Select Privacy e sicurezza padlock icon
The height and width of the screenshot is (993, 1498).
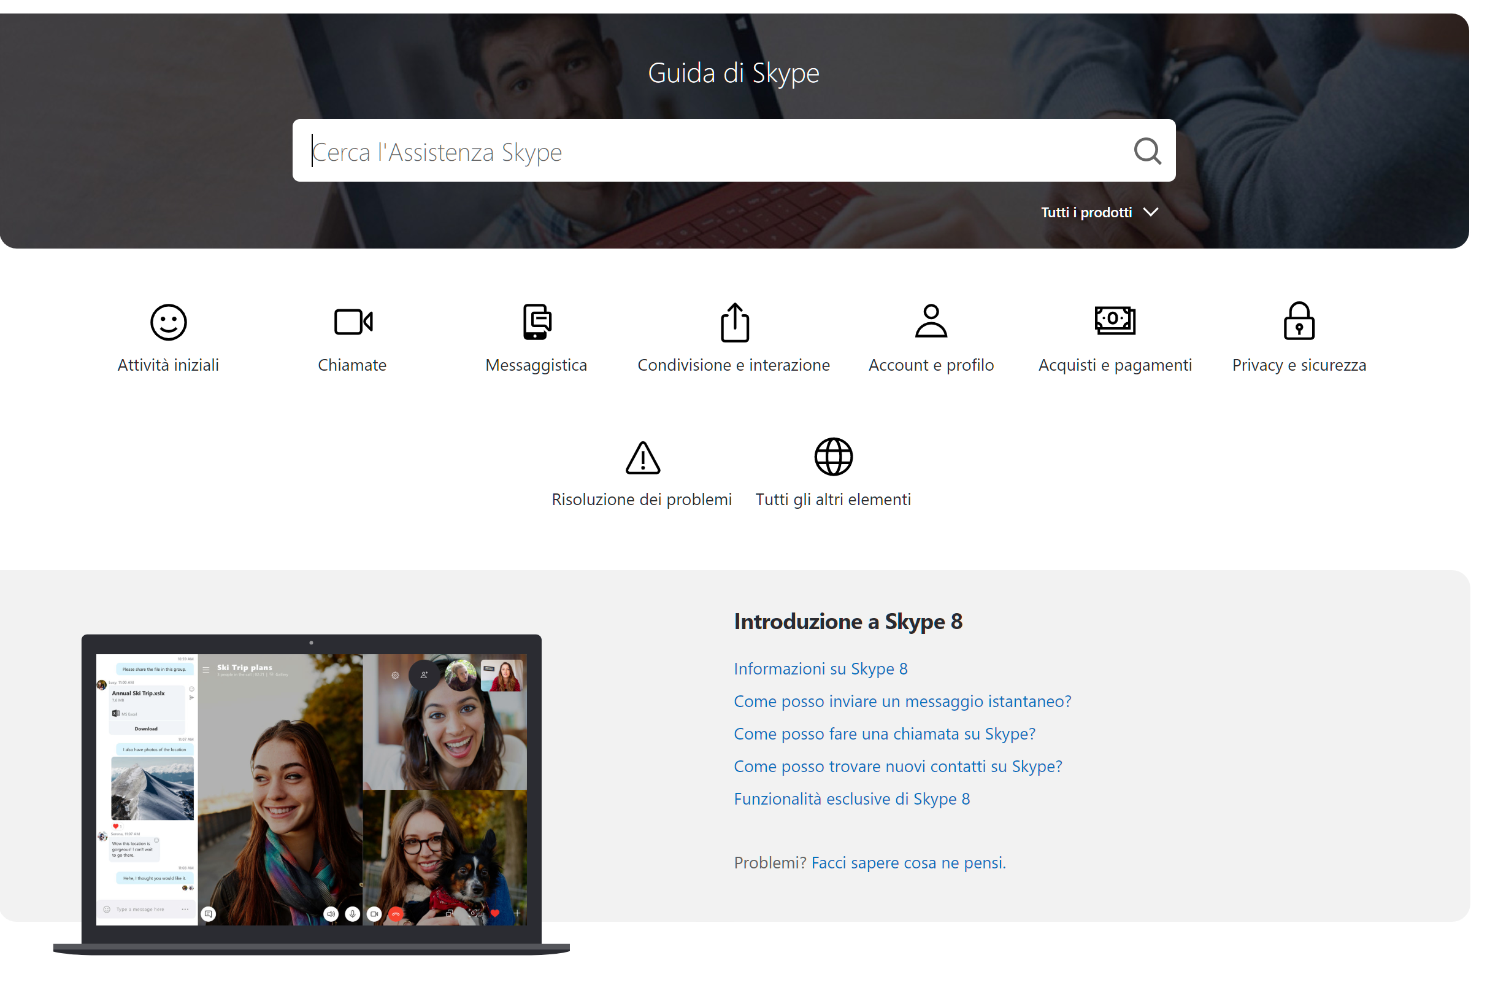click(1299, 321)
